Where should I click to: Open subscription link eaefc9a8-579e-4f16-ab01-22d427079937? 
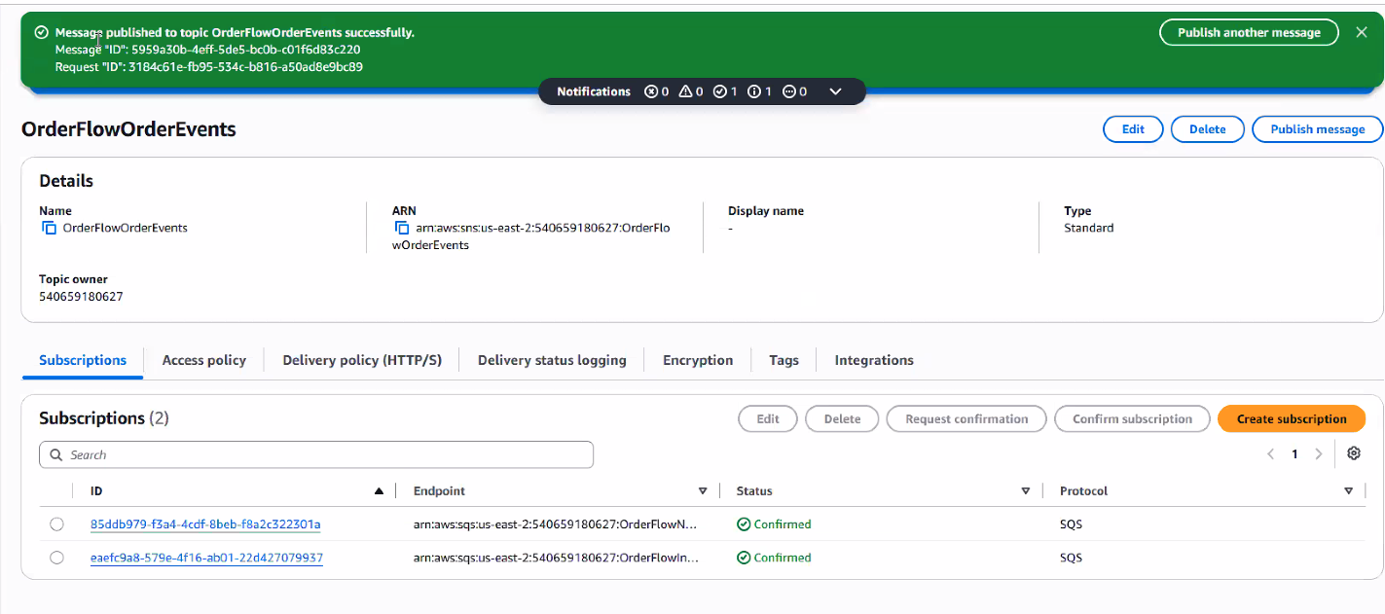point(206,558)
